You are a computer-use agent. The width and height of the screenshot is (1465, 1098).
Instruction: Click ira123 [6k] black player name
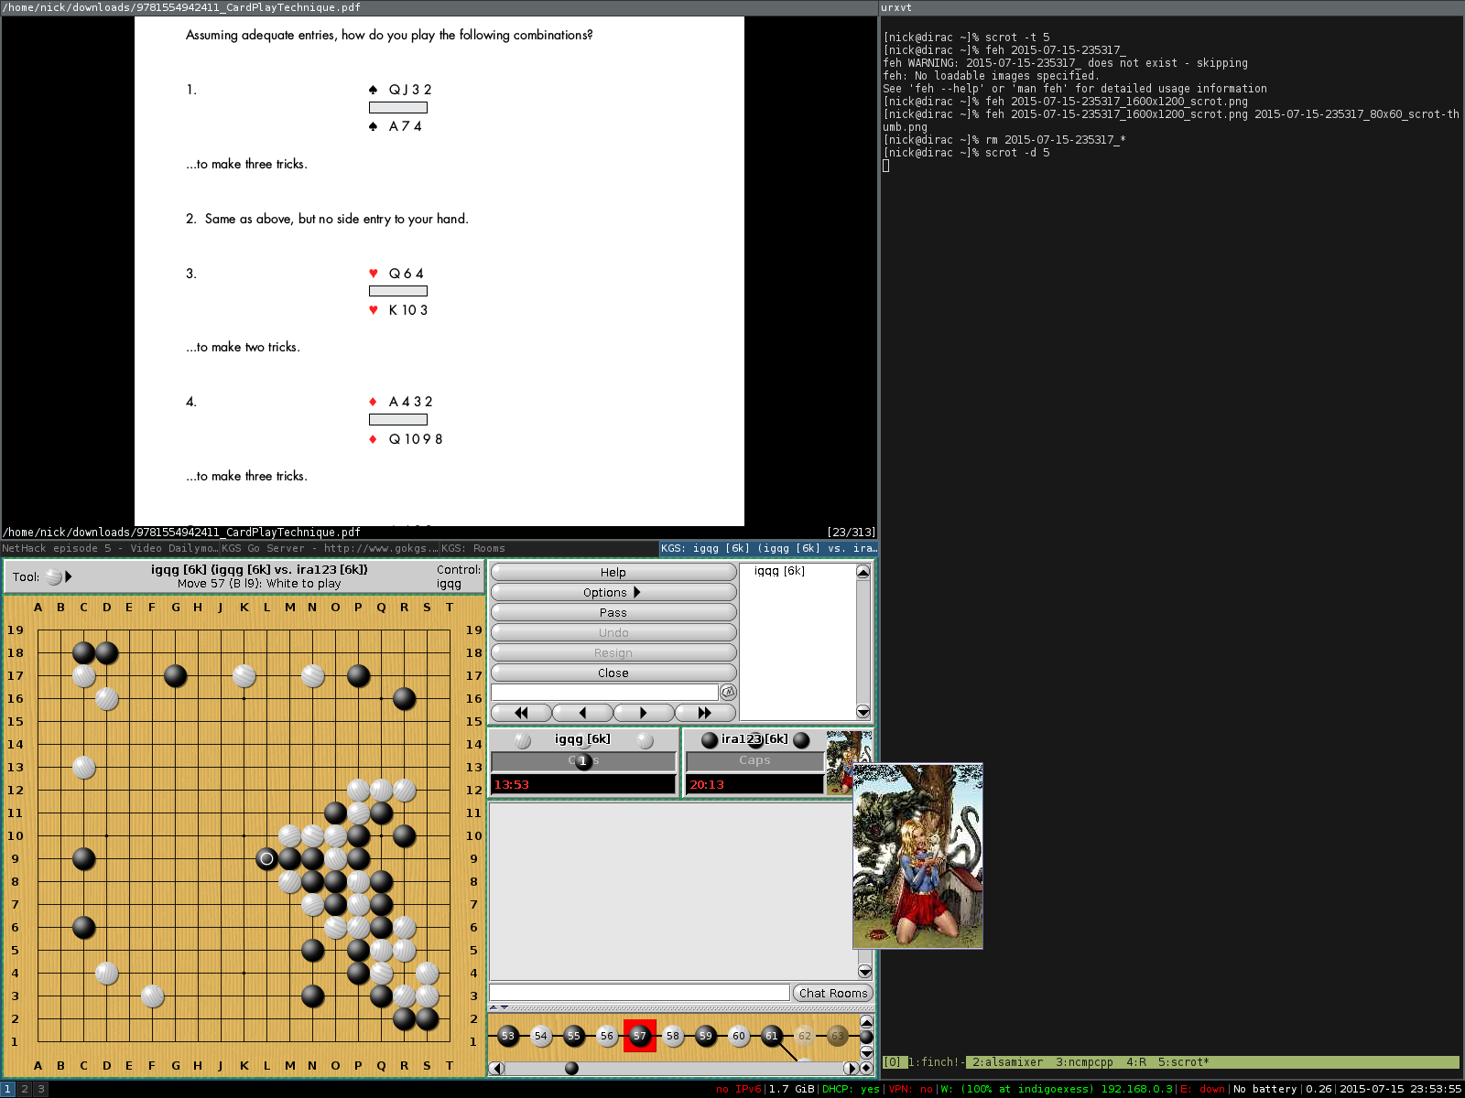coord(754,738)
